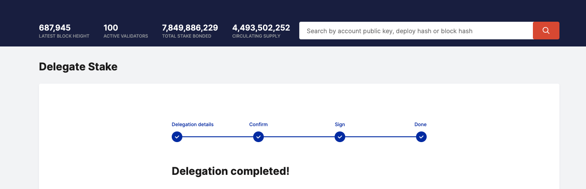Select the Sign step label
586x189 pixels.
coord(340,124)
